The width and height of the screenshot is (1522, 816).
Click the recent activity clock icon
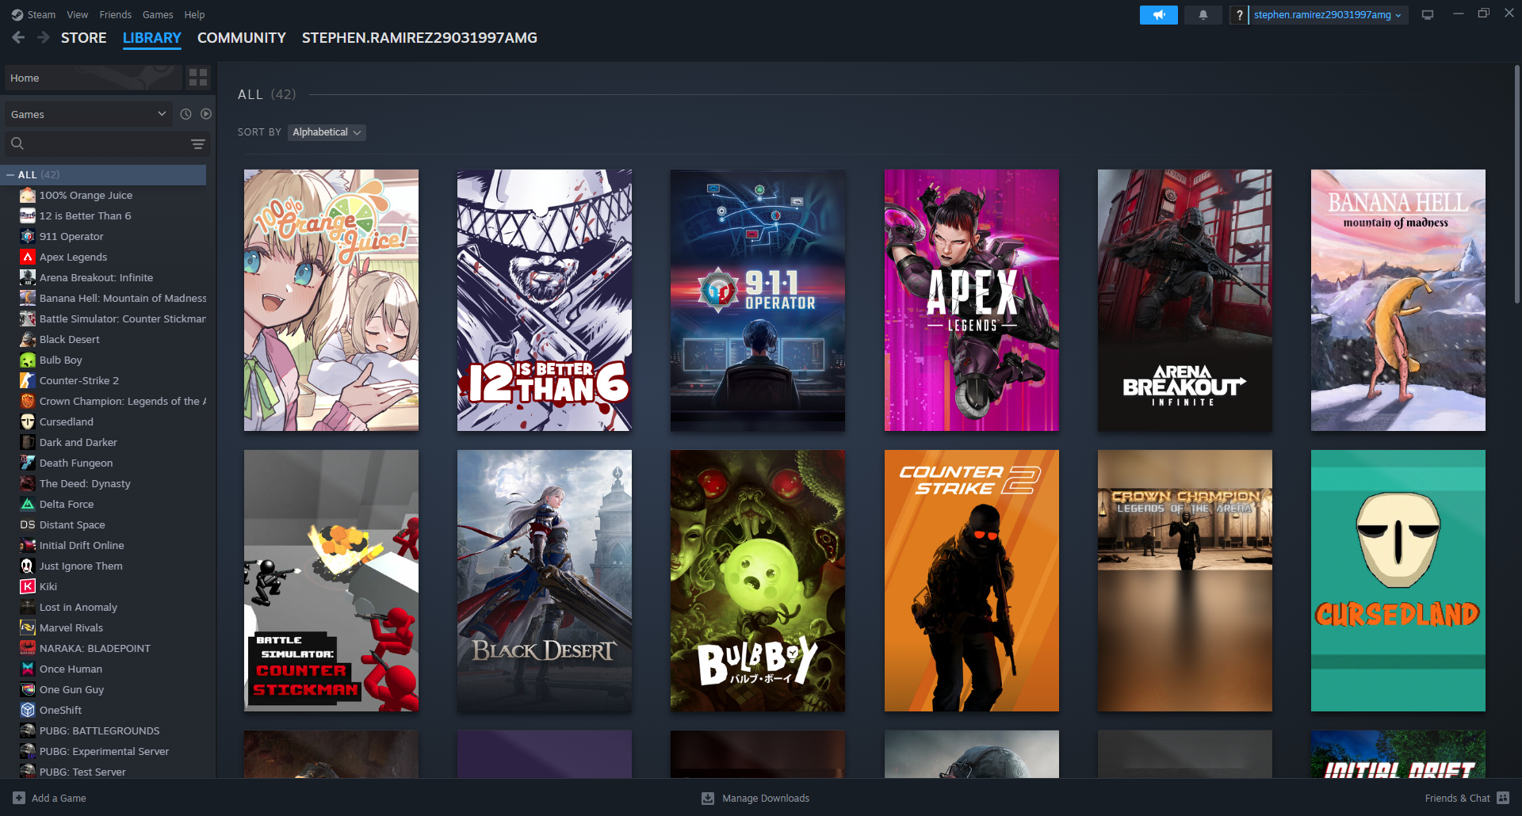click(x=185, y=114)
